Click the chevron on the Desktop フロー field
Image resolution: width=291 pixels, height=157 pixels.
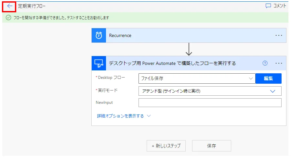(x=251, y=78)
